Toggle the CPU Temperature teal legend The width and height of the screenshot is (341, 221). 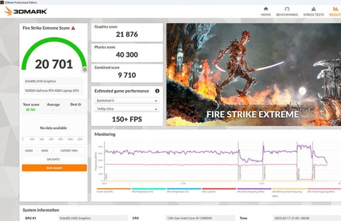[148, 190]
